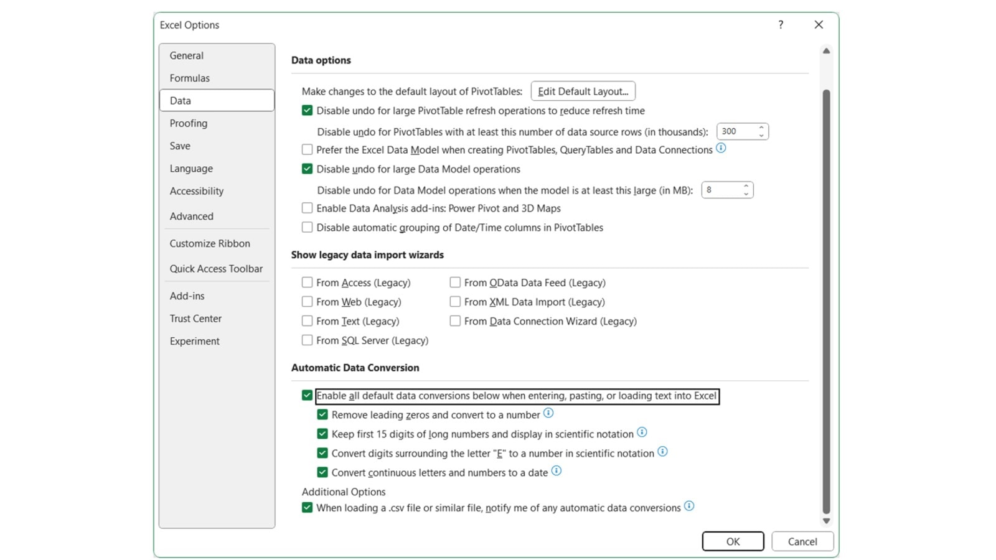Click the help question mark icon
996x560 pixels.
780,25
